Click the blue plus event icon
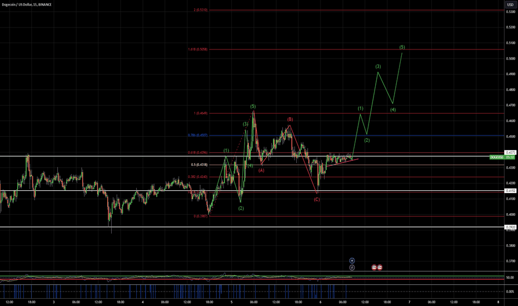 pos(352,261)
